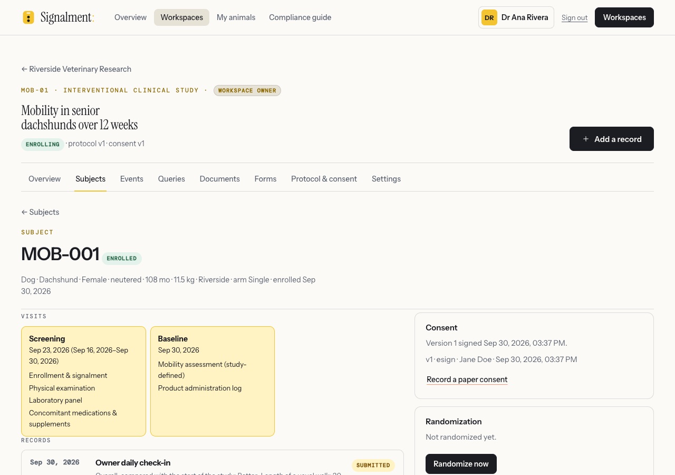
Task: Open the Overview top navigation item
Action: click(x=130, y=17)
